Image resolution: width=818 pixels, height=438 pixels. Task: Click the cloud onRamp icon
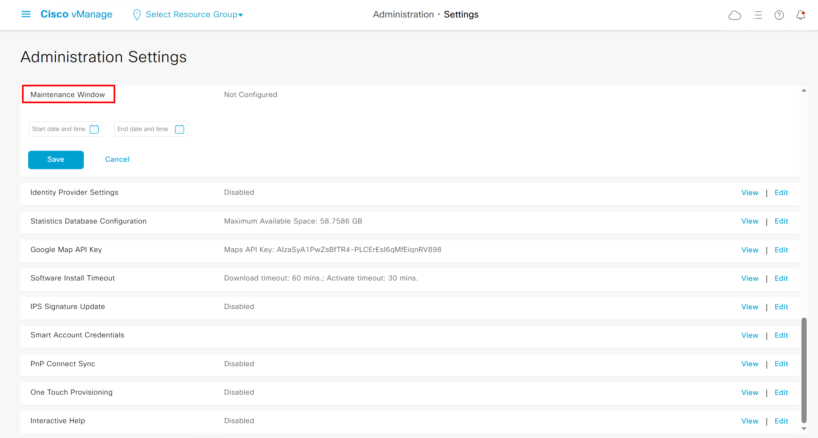coord(735,15)
